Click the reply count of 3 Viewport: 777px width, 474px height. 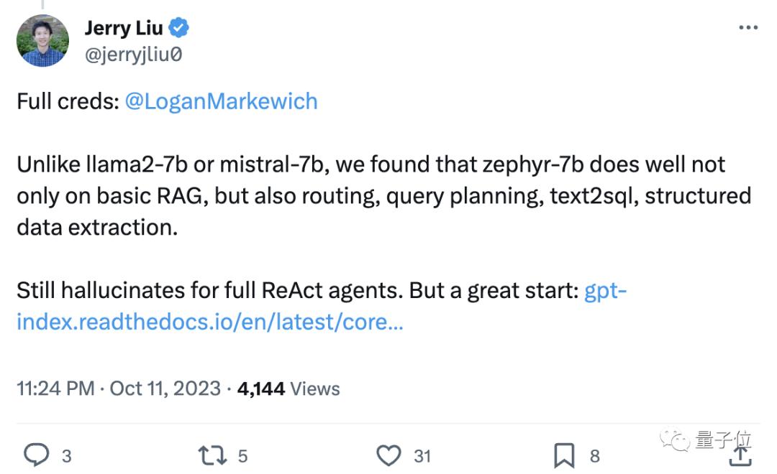point(66,455)
